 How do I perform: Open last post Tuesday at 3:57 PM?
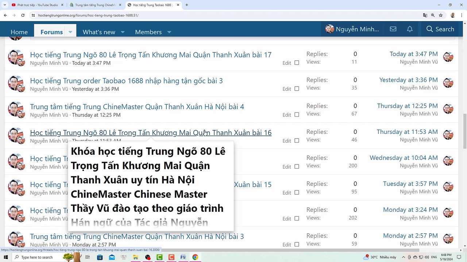coord(410,184)
